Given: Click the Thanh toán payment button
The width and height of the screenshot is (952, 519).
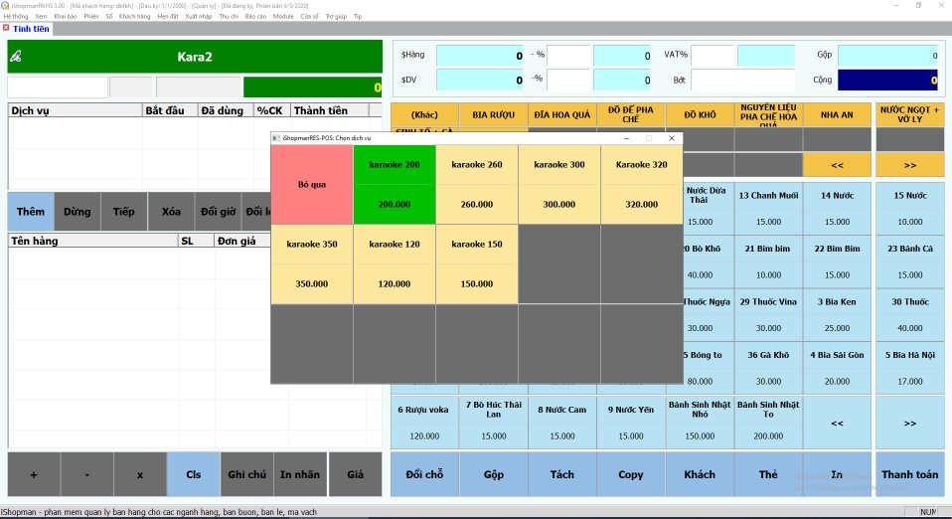Looking at the screenshot, I should pyautogui.click(x=909, y=474).
